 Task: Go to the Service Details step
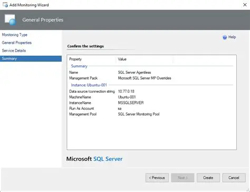coord(14,51)
